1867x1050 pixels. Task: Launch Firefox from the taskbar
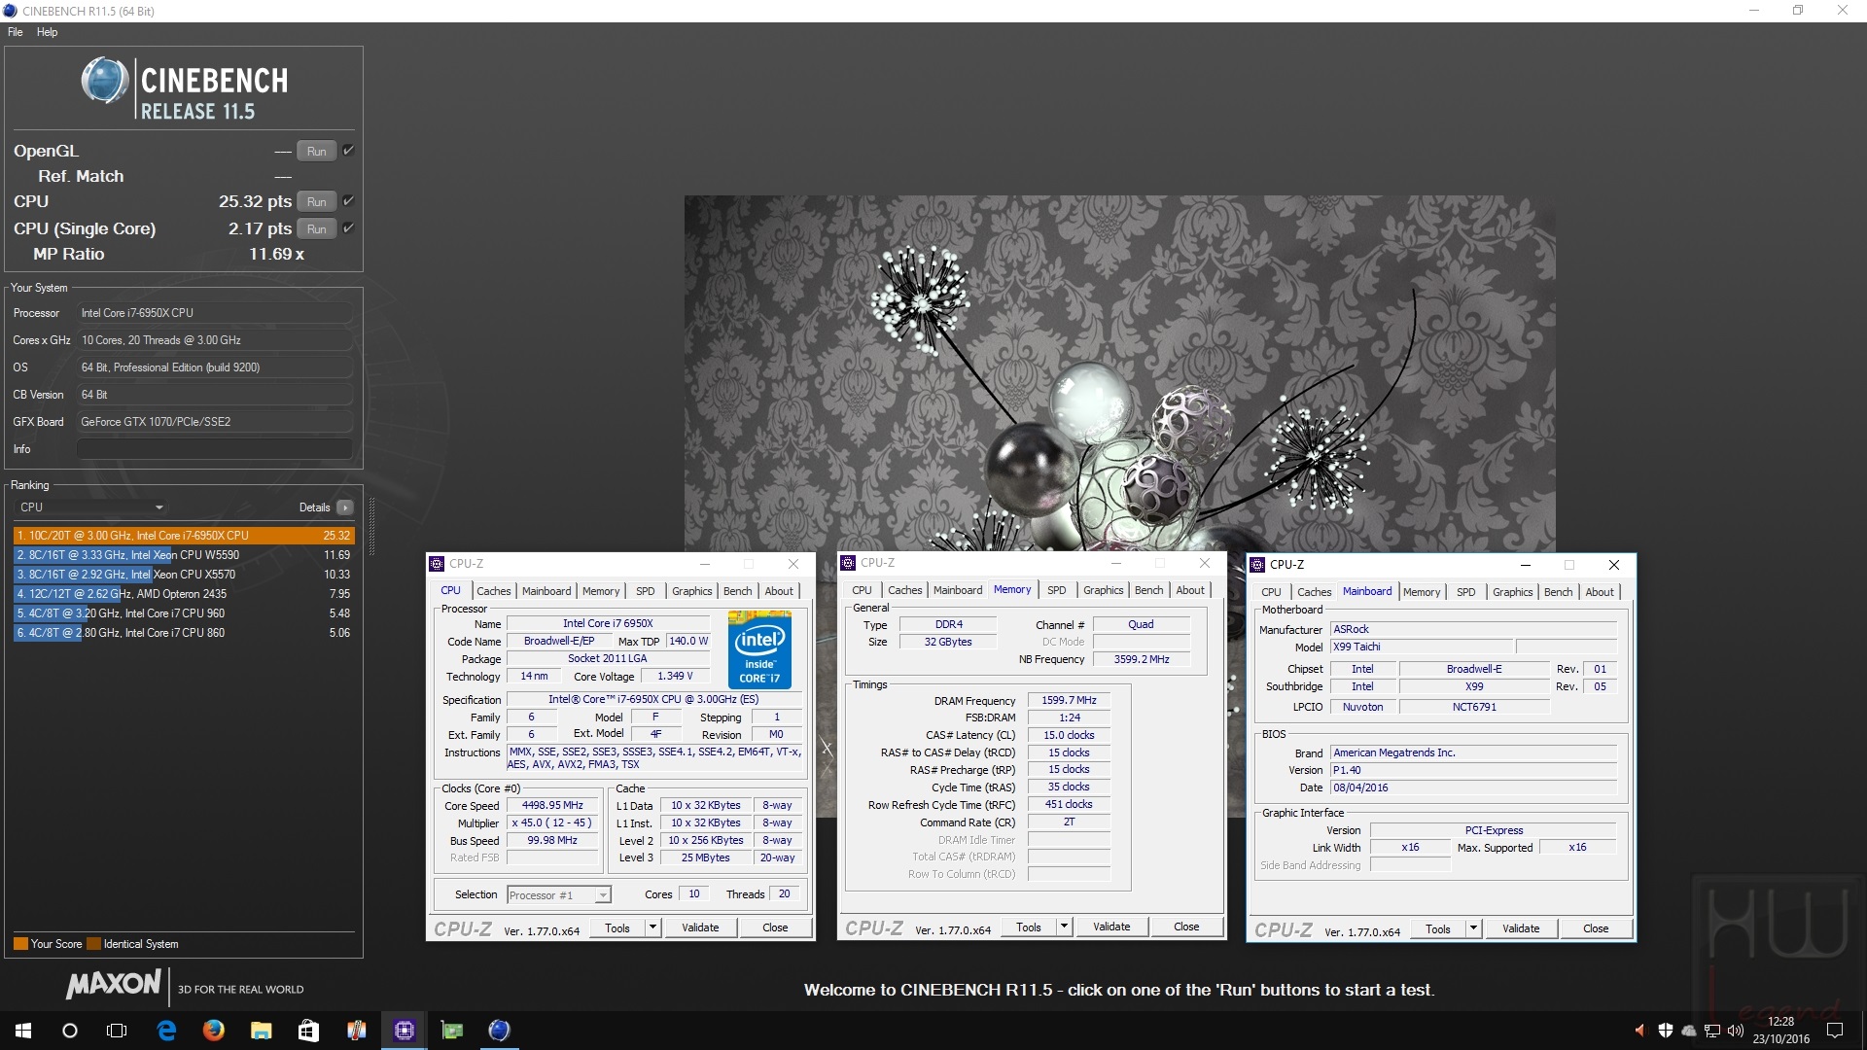click(214, 1031)
